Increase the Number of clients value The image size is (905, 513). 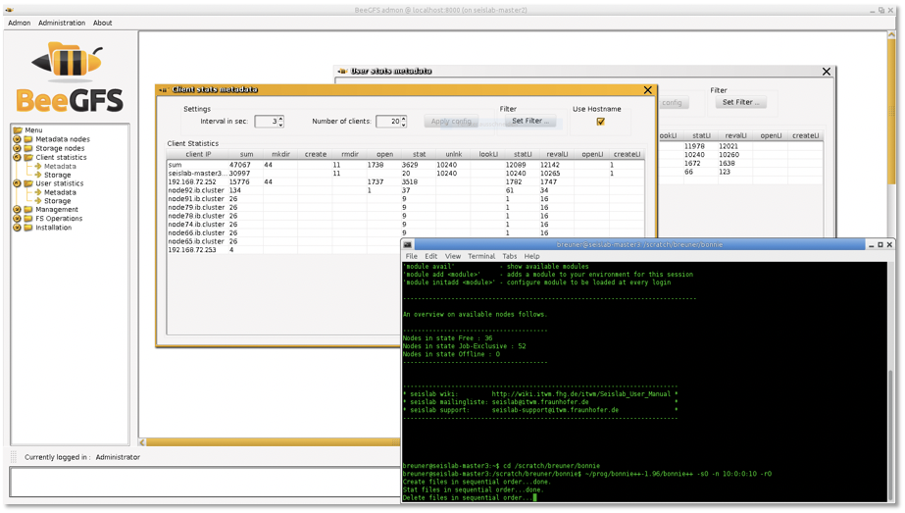[403, 119]
